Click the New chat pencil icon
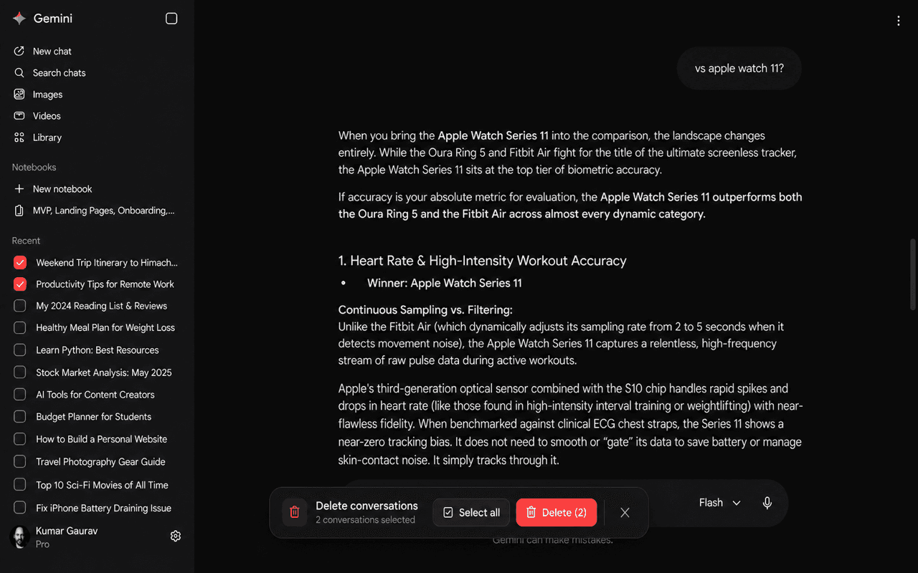918x573 pixels. tap(19, 52)
